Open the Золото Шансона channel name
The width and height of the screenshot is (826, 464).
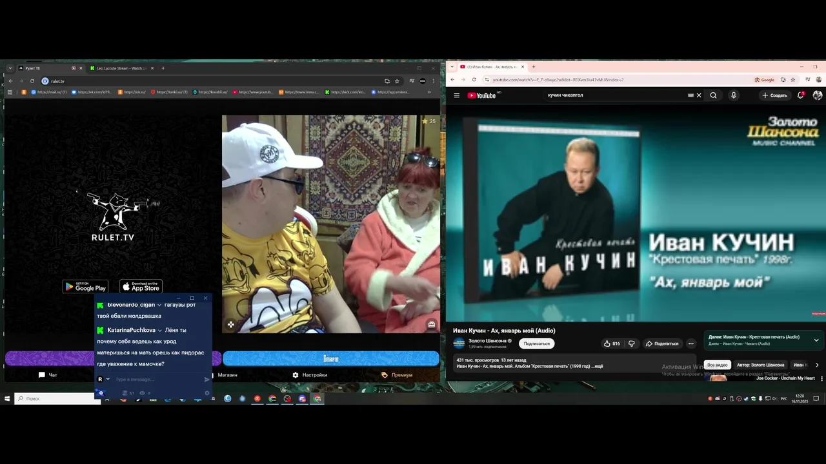click(487, 341)
